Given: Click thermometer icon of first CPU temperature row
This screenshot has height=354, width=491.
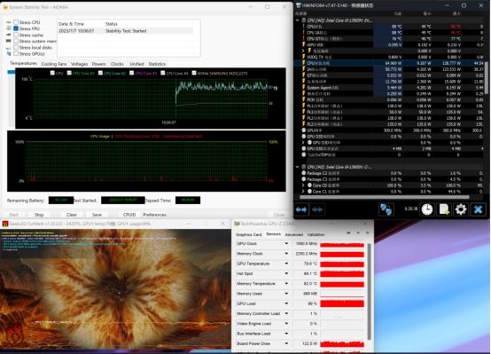Looking at the screenshot, I should coord(303,27).
